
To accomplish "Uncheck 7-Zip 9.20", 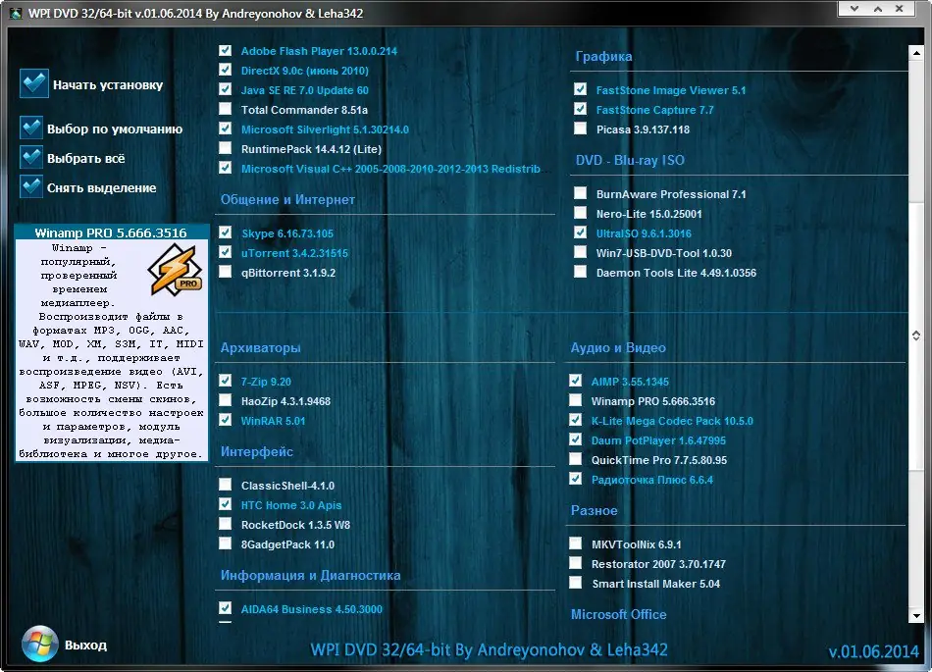I will pyautogui.click(x=226, y=381).
